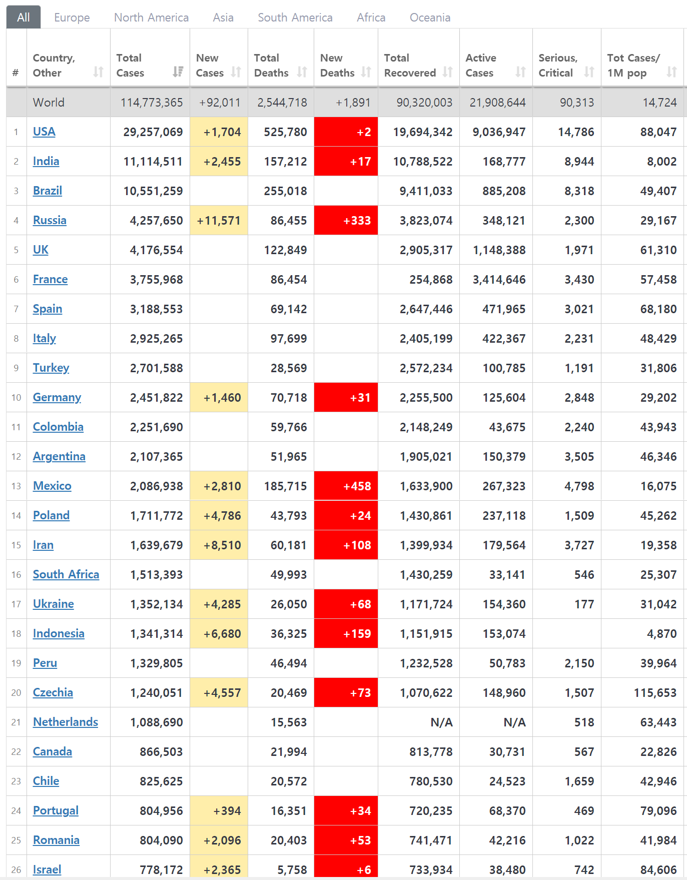Open the South Africa country page
687x880 pixels.
[x=66, y=574]
